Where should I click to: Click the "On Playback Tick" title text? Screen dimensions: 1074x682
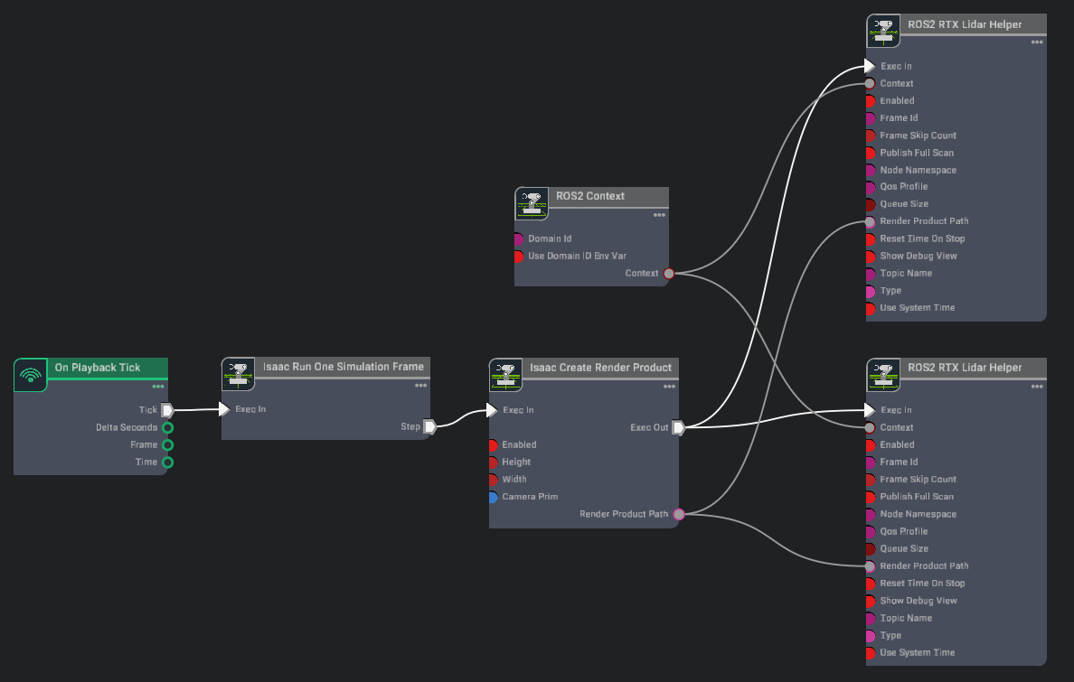pos(98,368)
